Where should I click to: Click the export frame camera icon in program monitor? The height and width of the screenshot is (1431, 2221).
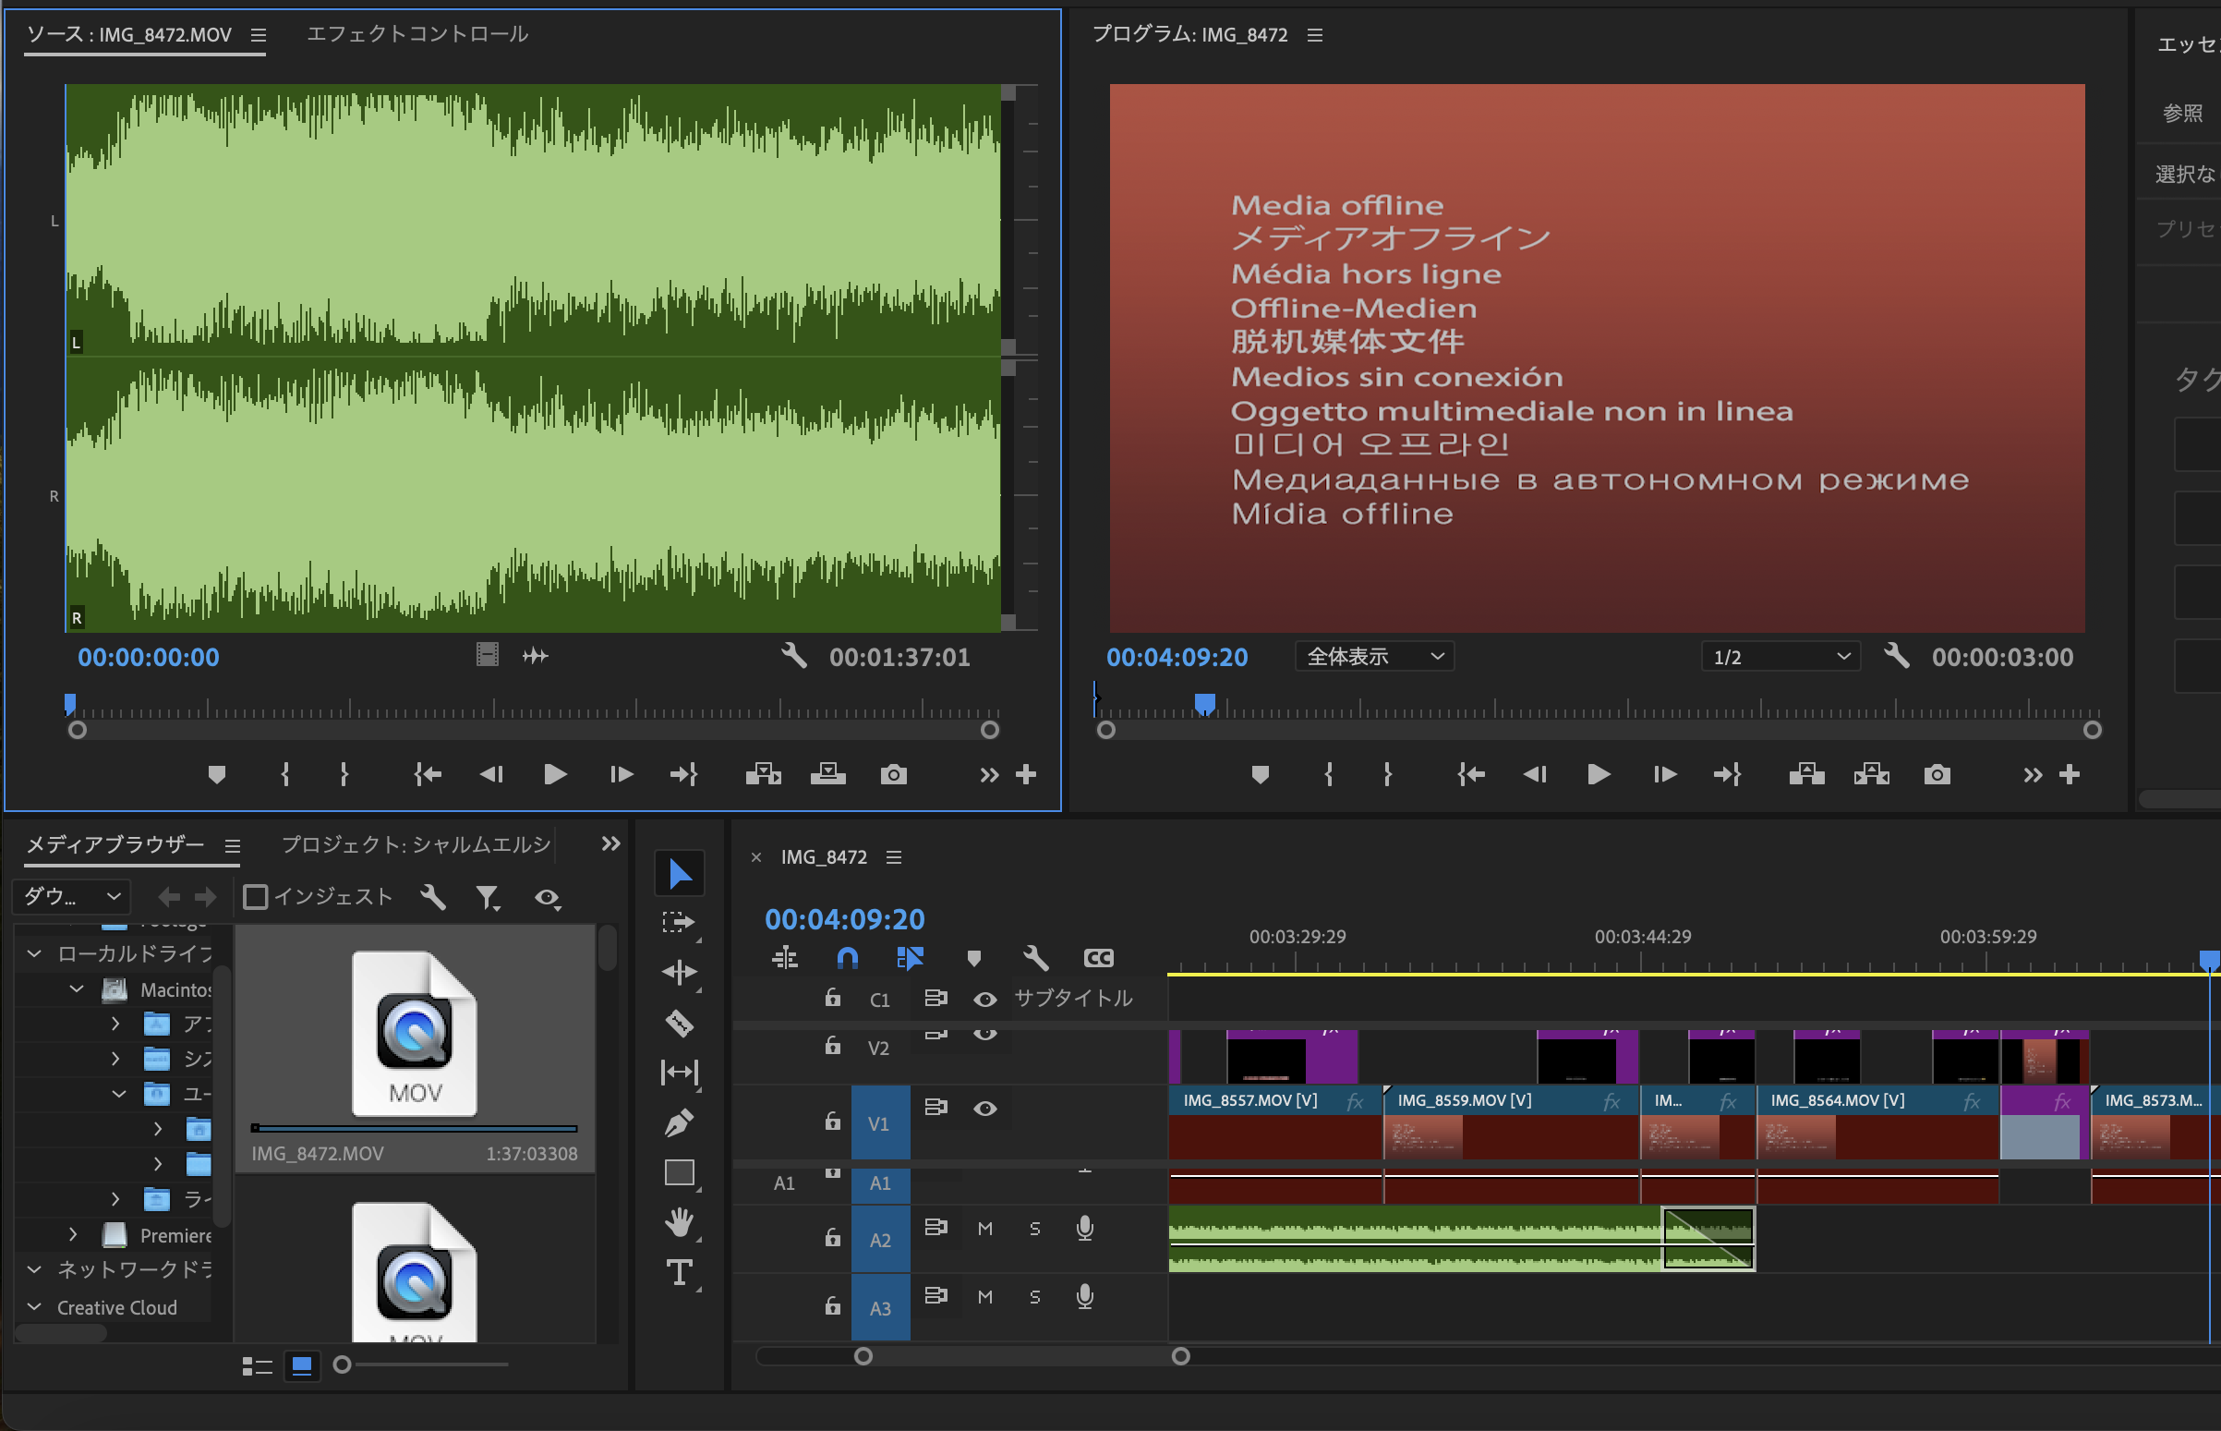tap(1937, 774)
